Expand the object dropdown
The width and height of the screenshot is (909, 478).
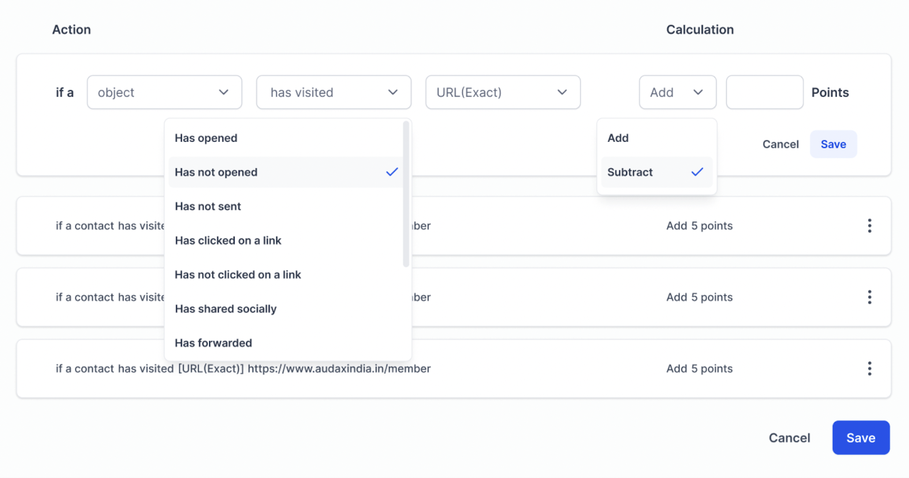pyautogui.click(x=164, y=93)
